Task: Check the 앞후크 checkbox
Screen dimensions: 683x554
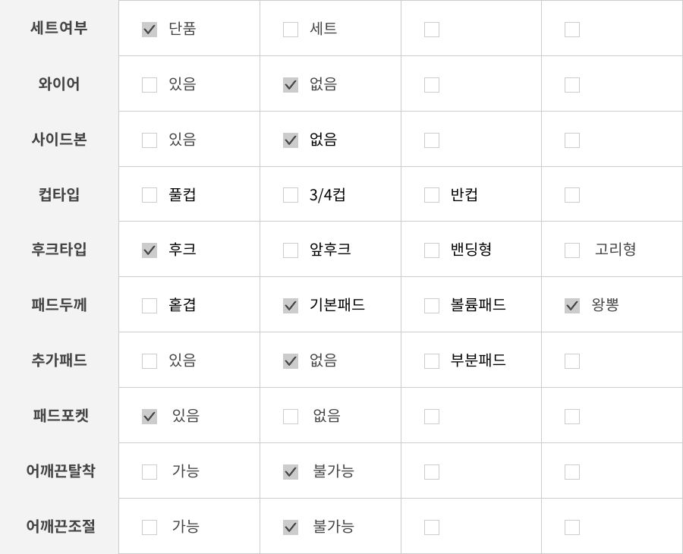Action: pos(291,250)
